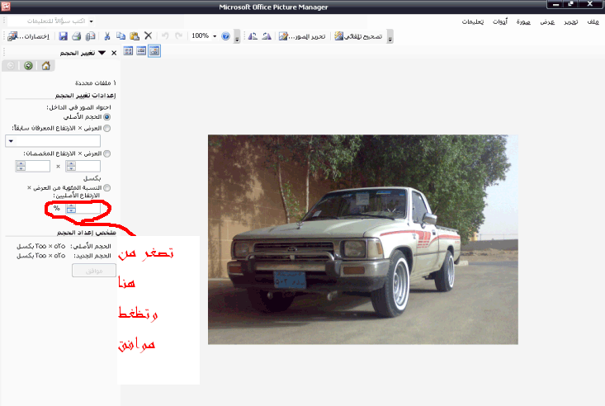Open the 100% zoom dropdown
605x406 pixels.
pos(215,36)
